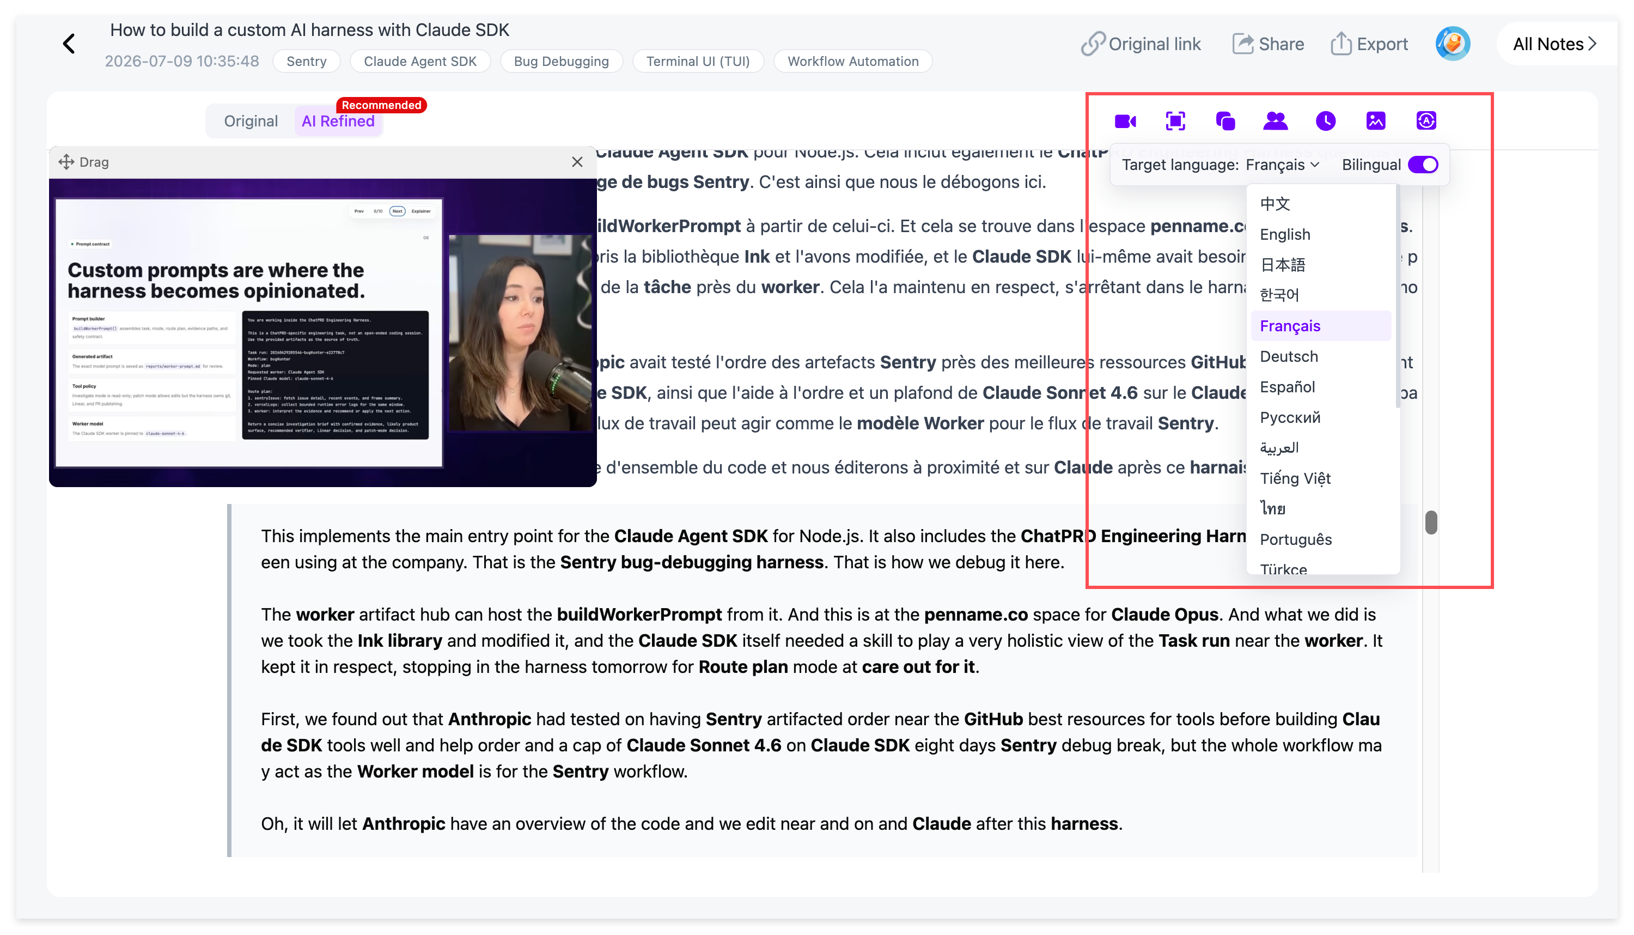Screen dimensions: 1634x935
Task: Click the overlapping squares copy icon
Action: pos(1225,121)
